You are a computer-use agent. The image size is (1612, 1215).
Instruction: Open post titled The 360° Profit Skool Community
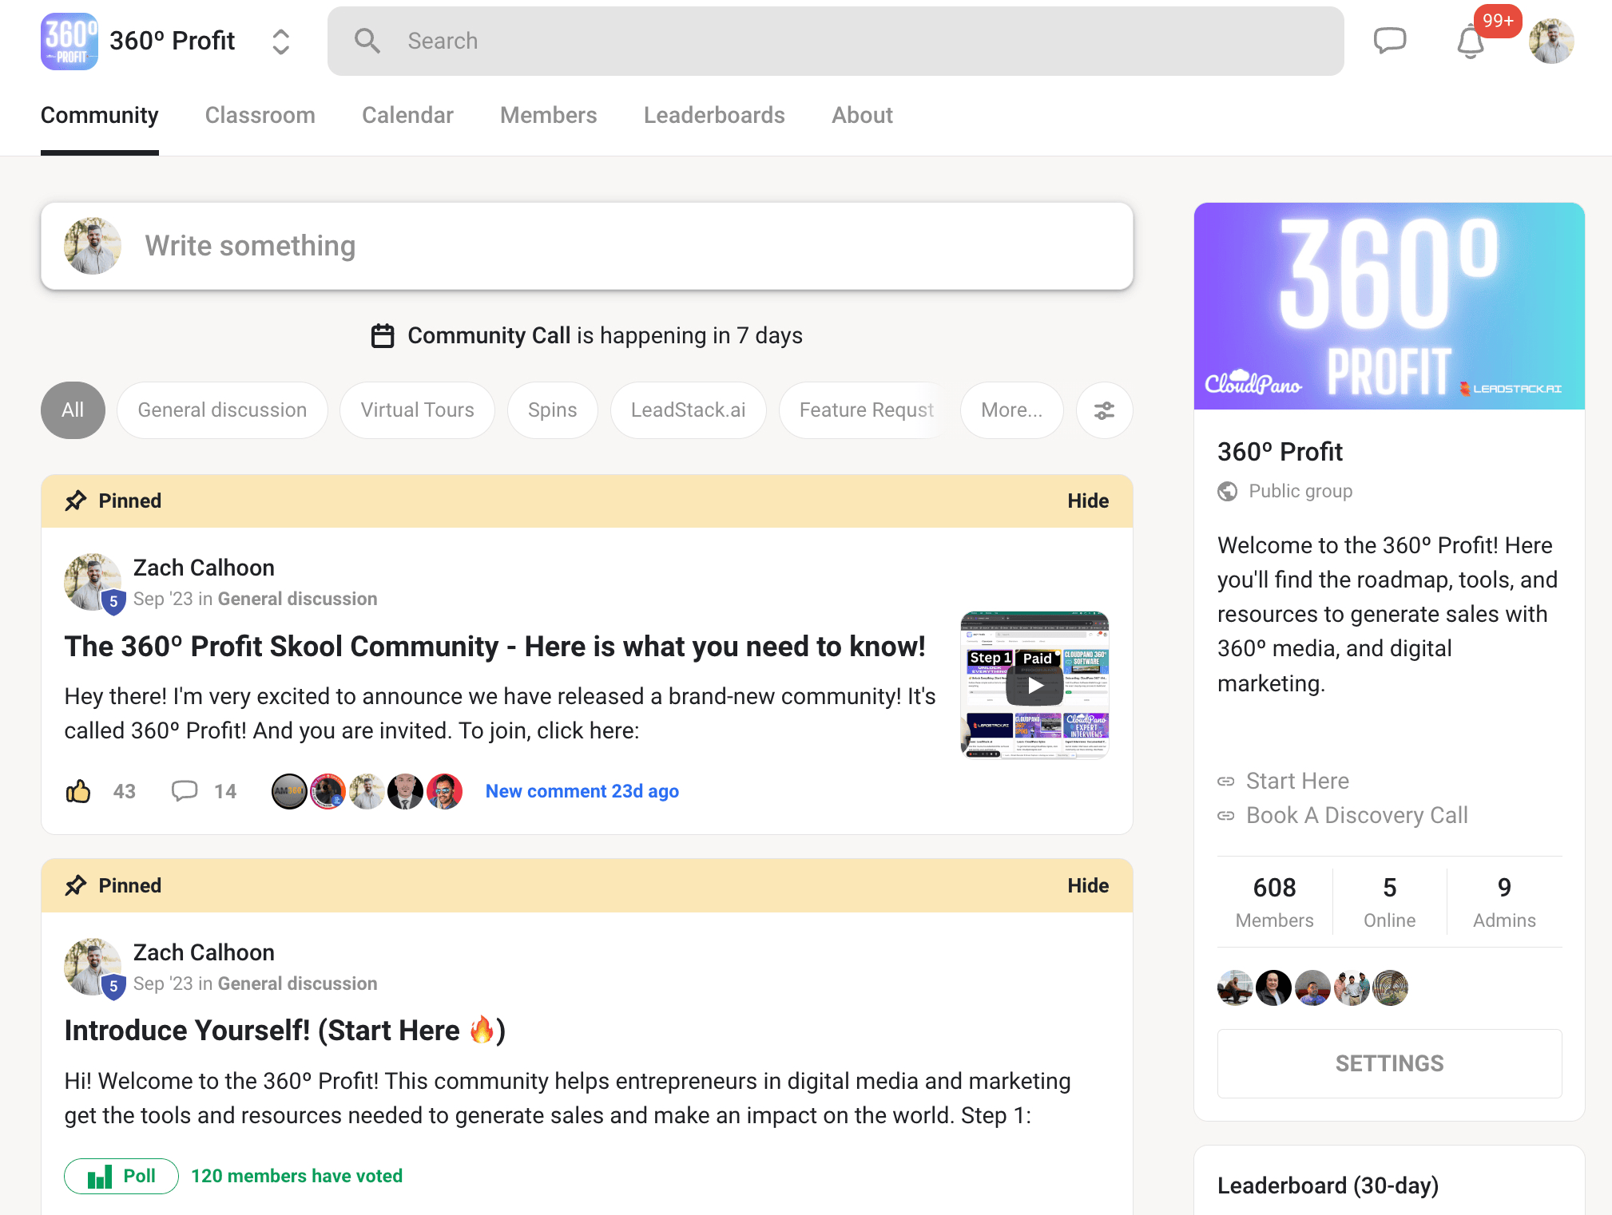click(x=494, y=647)
